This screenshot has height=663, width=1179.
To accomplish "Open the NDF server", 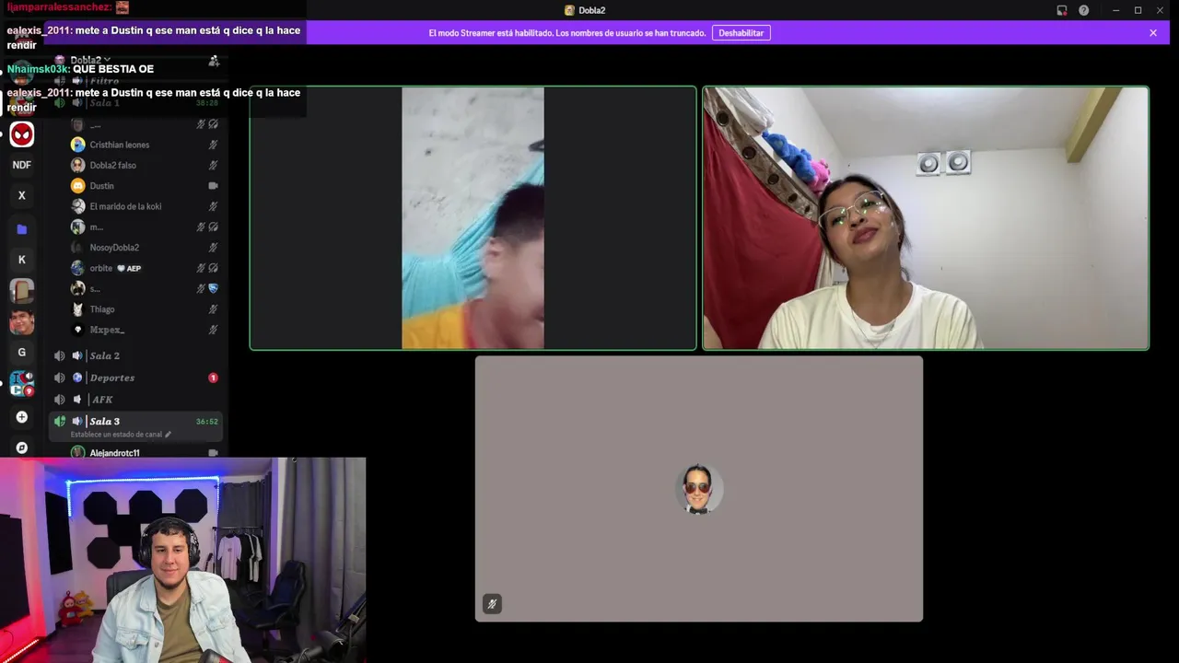I will [22, 165].
